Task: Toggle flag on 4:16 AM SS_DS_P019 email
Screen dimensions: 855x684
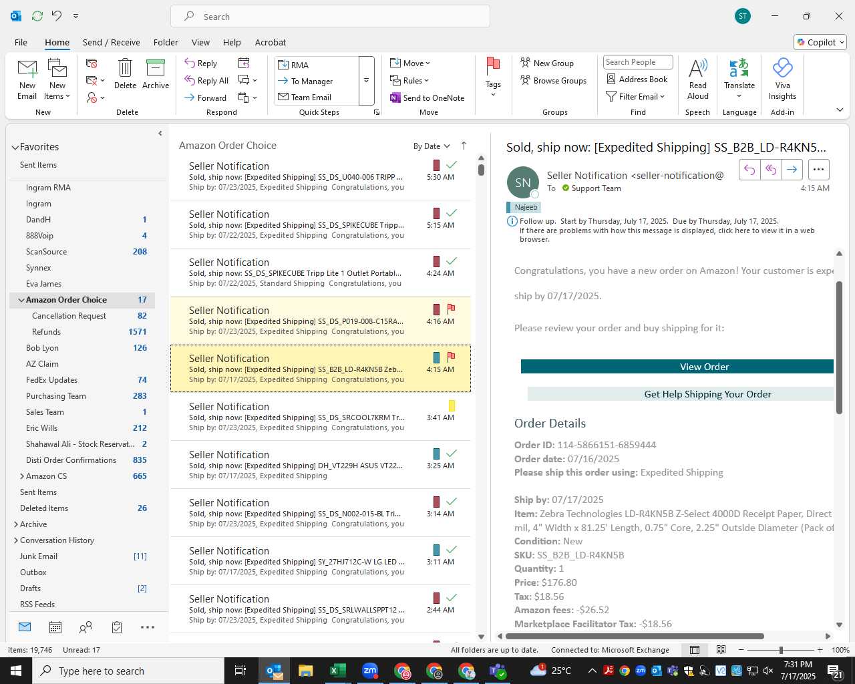Action: 452,309
